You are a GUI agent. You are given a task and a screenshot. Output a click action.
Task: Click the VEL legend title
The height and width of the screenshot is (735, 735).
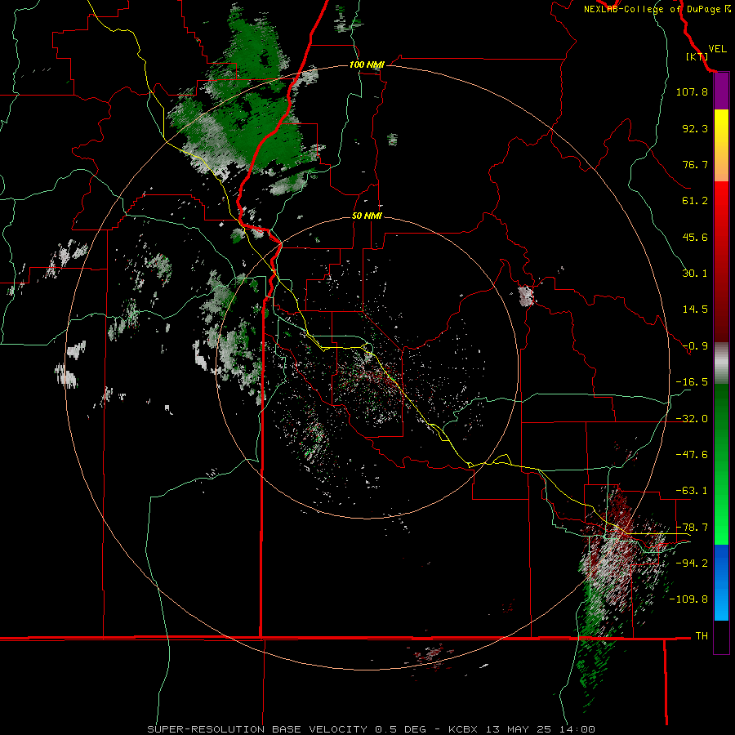717,49
